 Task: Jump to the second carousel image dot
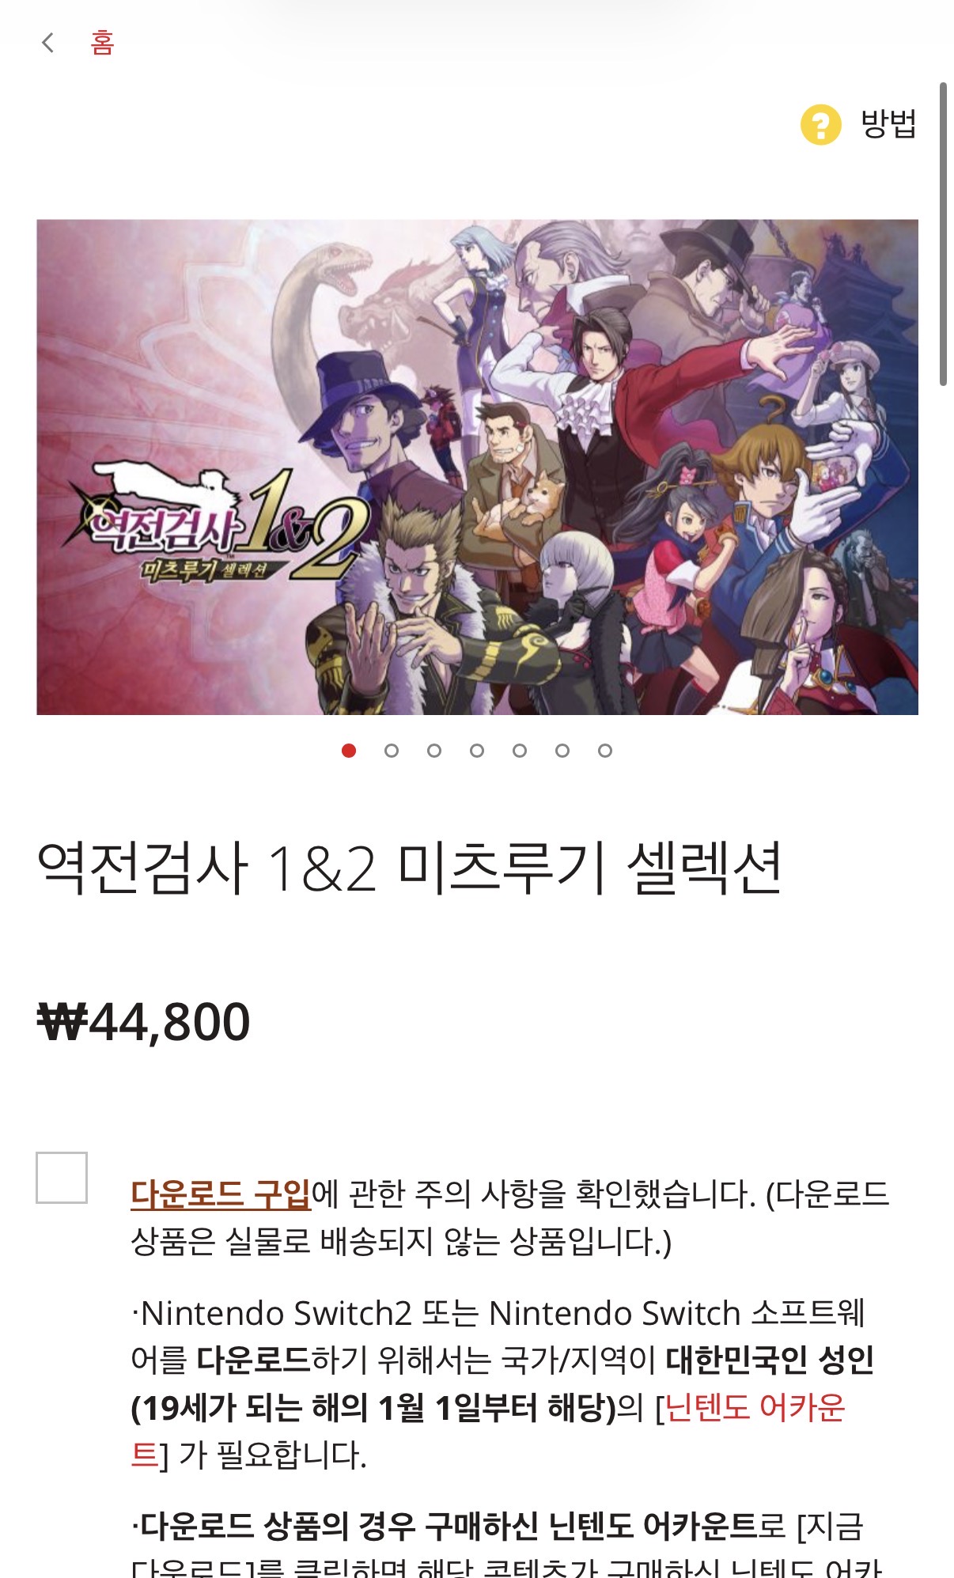pyautogui.click(x=392, y=751)
